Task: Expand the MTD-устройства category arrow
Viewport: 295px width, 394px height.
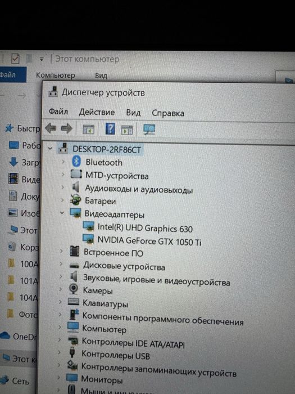Action: [x=63, y=174]
